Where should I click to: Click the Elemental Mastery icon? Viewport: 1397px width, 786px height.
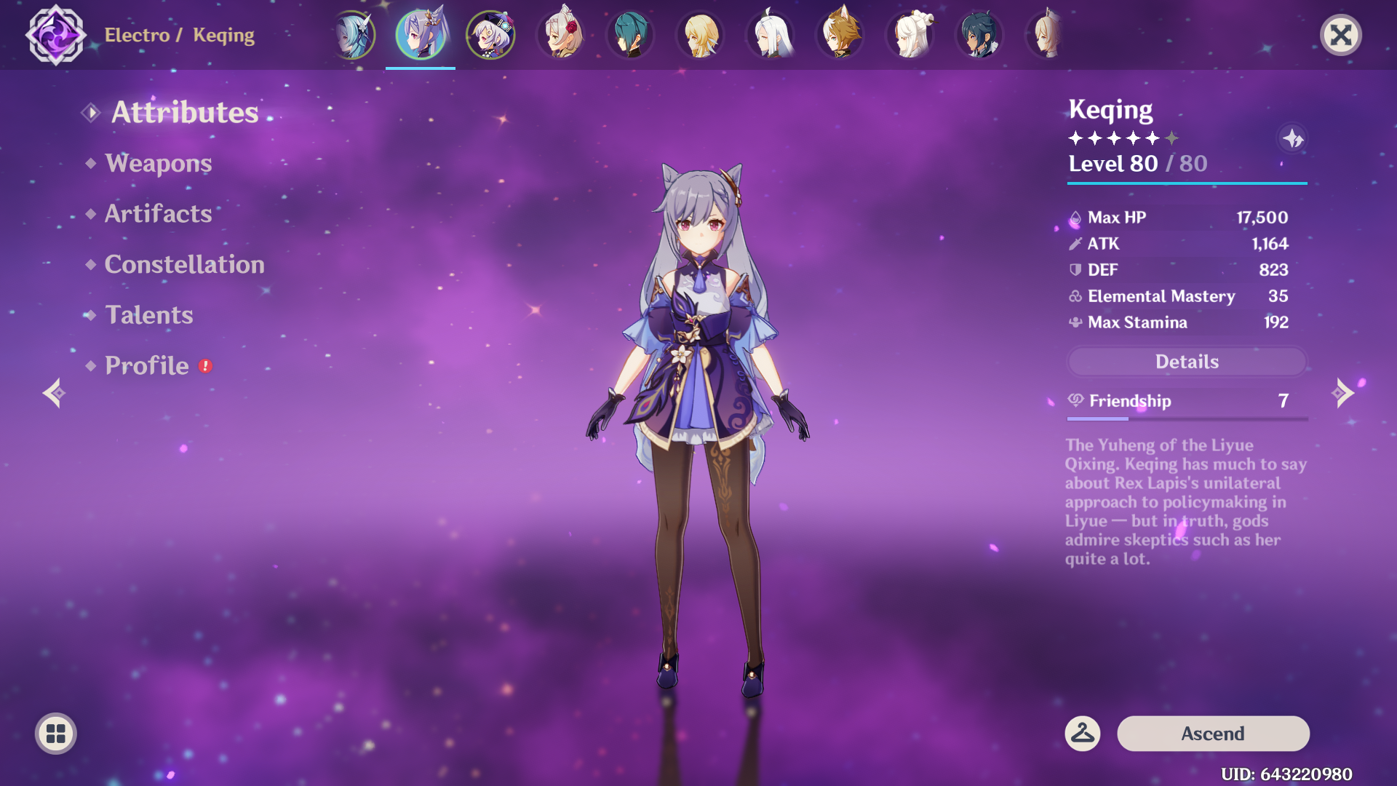[1075, 296]
